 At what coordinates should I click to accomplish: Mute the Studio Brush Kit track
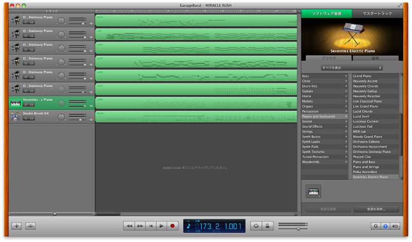pyautogui.click(x=26, y=118)
